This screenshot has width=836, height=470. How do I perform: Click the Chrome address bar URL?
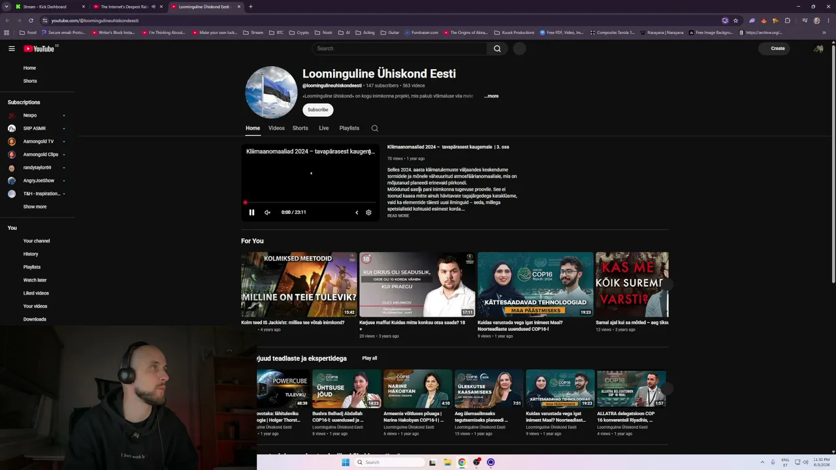tap(95, 20)
